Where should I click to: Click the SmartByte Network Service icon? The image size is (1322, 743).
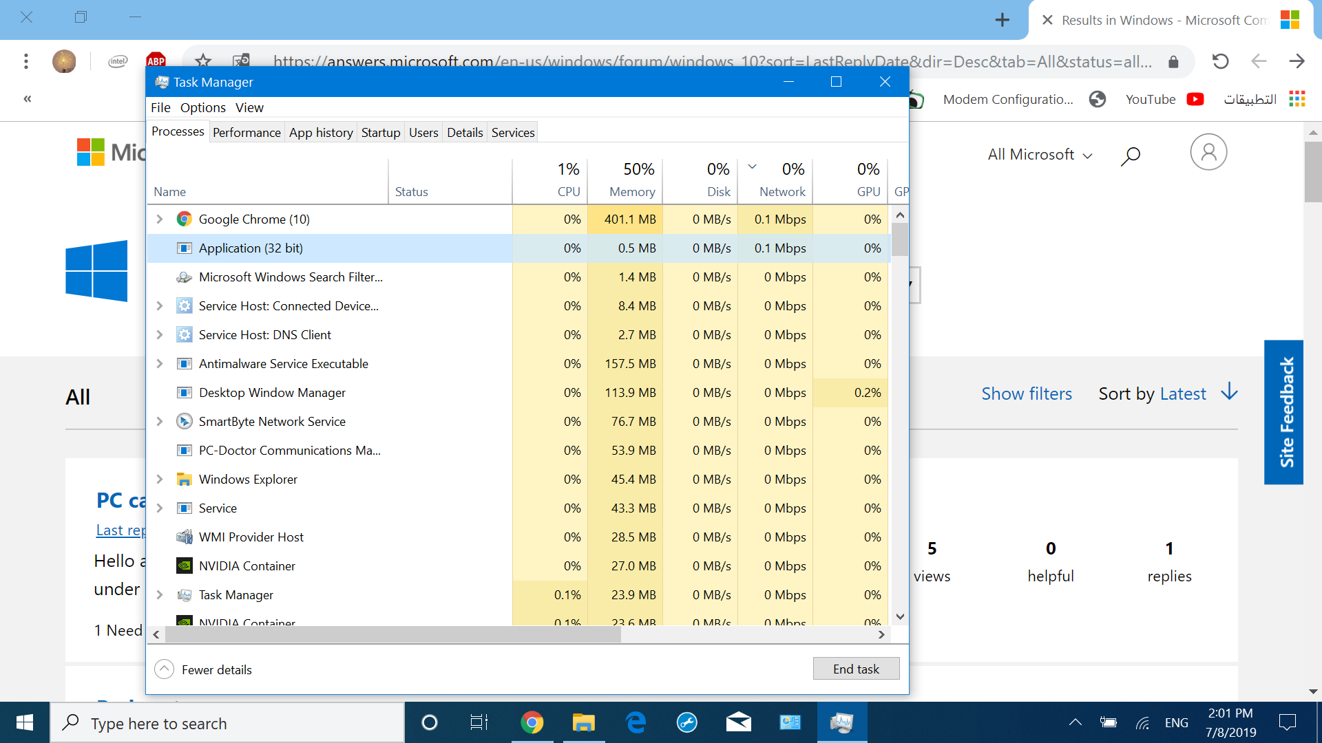(184, 421)
